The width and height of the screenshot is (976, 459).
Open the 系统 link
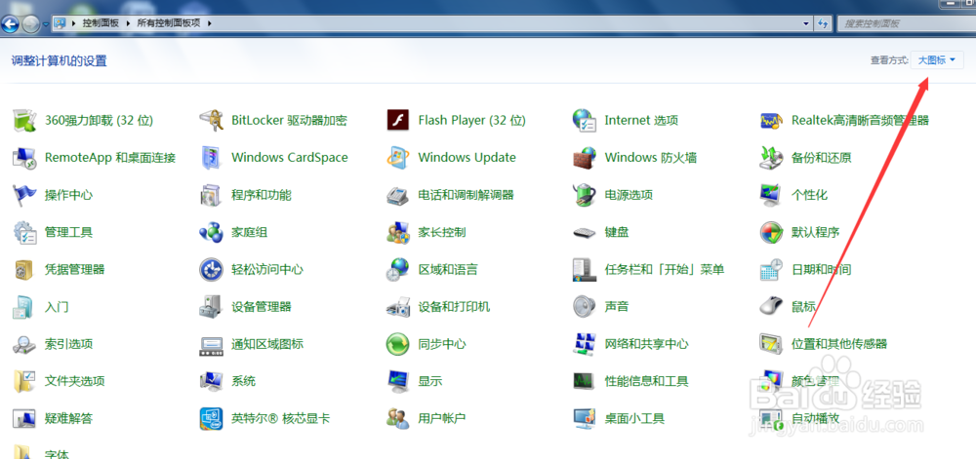[243, 381]
